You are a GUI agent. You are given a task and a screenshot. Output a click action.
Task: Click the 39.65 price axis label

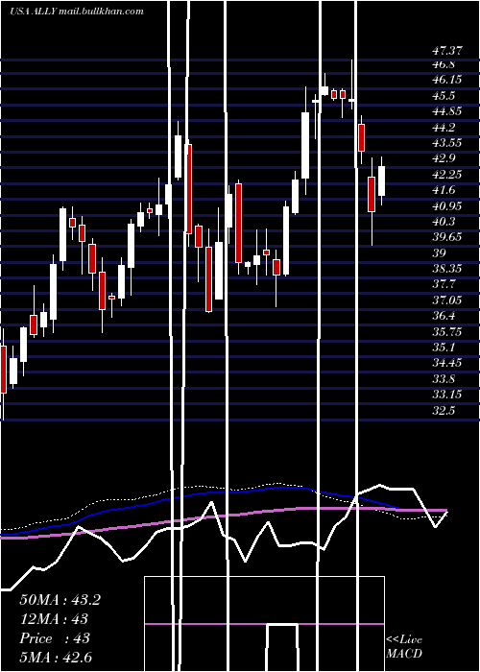pyautogui.click(x=447, y=237)
